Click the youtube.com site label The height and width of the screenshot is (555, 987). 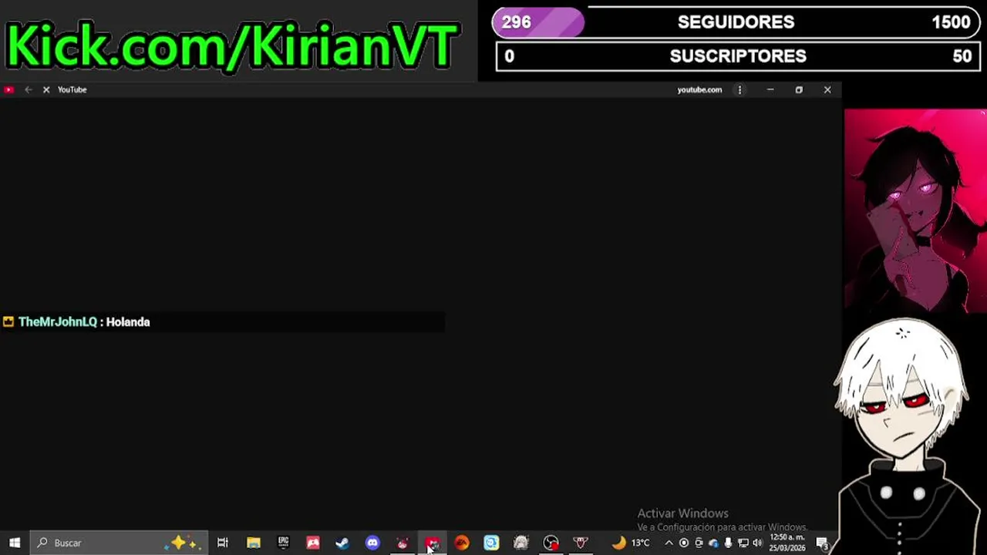pos(699,89)
